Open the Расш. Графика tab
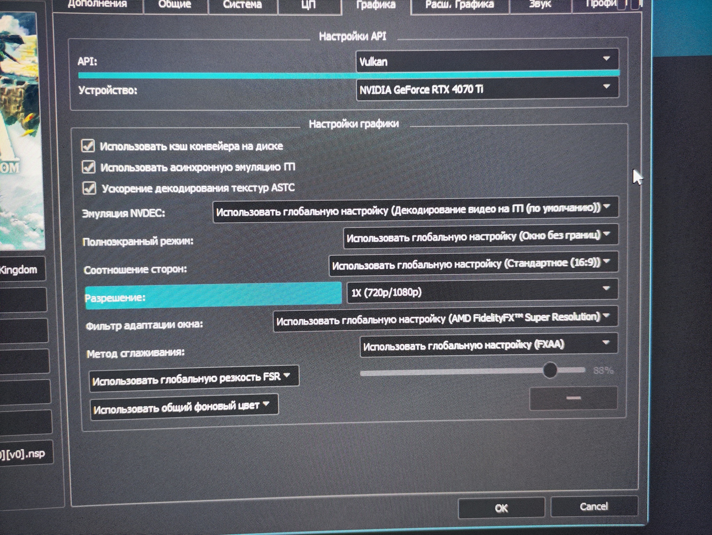Image resolution: width=712 pixels, height=535 pixels. (x=459, y=4)
